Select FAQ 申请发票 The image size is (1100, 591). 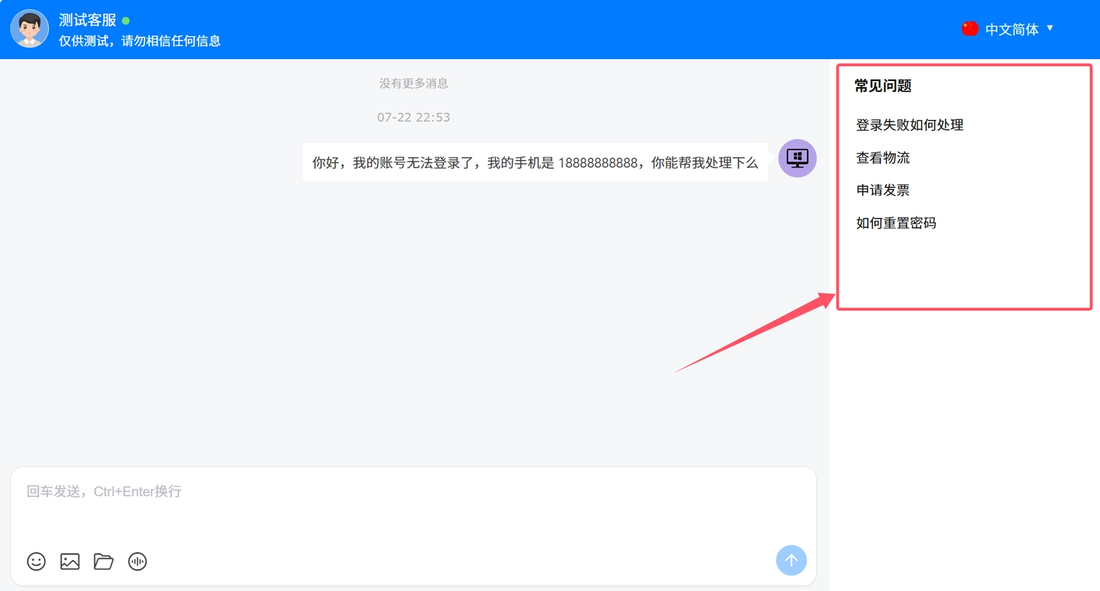(x=883, y=190)
